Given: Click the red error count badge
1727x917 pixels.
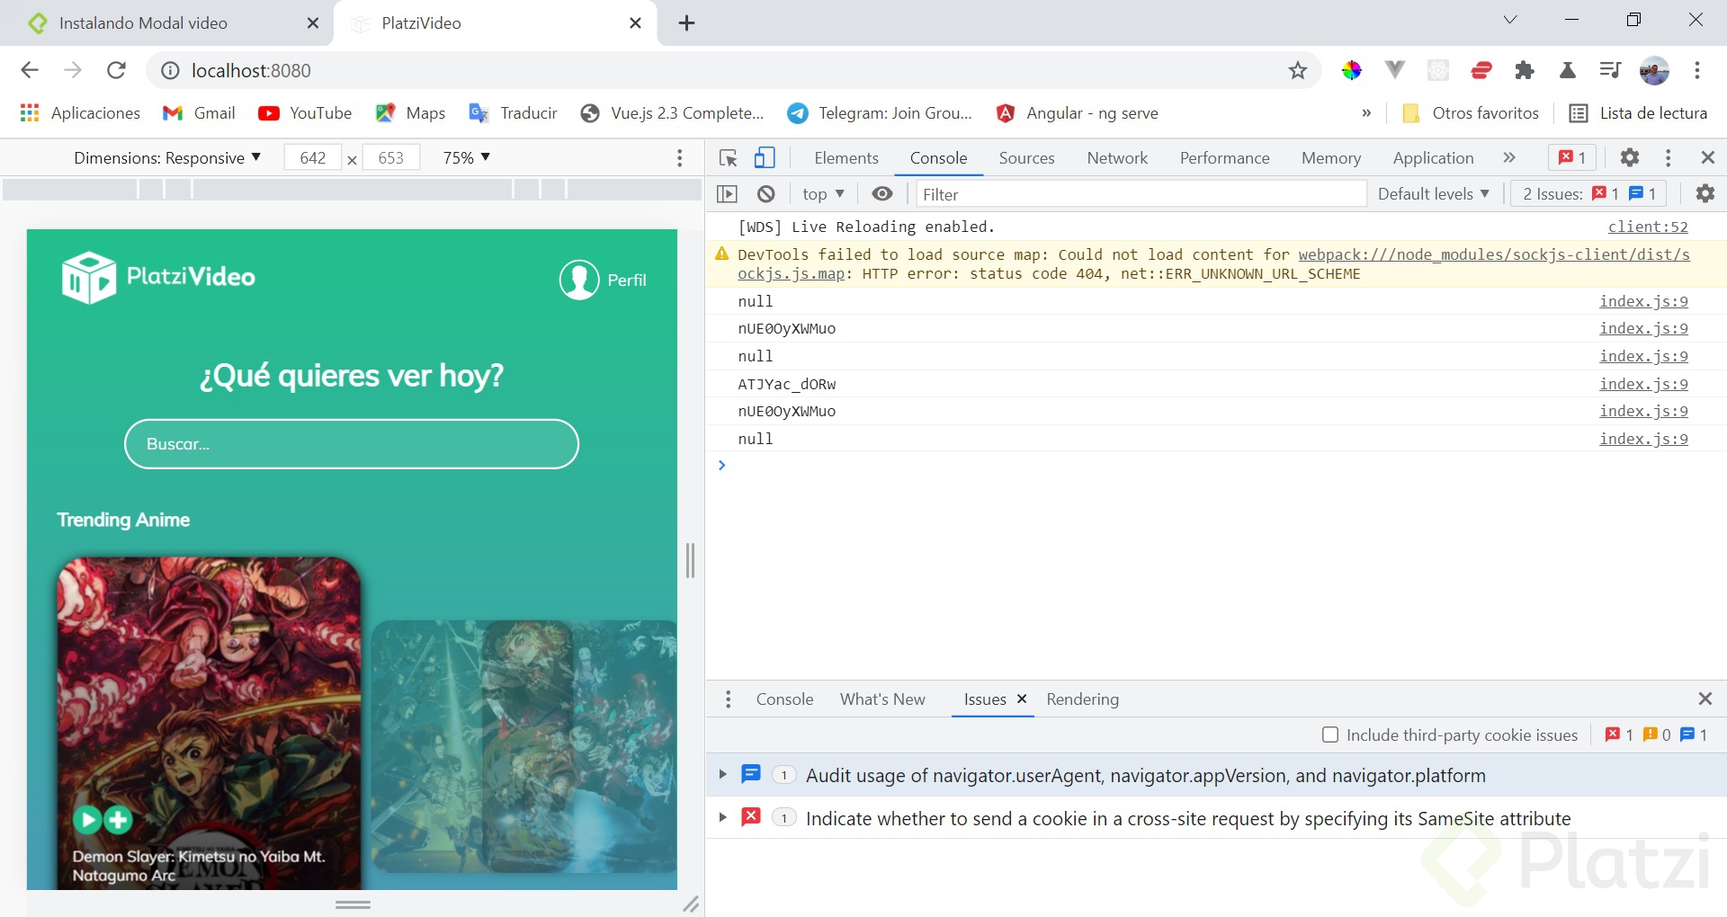Looking at the screenshot, I should click(1572, 158).
